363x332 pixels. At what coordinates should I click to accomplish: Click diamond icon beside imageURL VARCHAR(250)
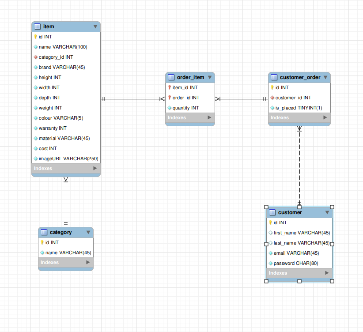coord(35,158)
